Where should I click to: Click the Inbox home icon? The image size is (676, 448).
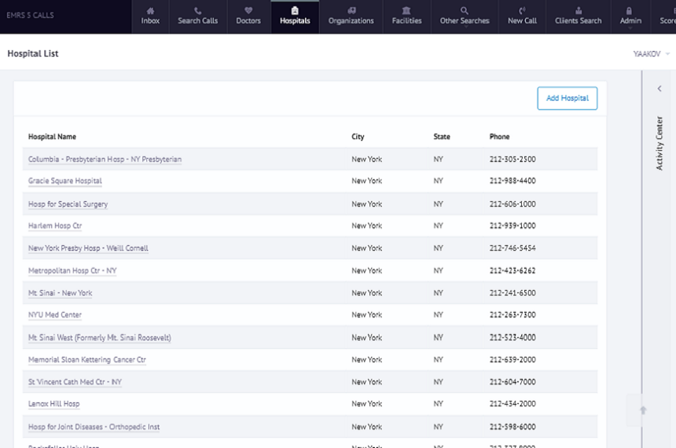pos(150,10)
